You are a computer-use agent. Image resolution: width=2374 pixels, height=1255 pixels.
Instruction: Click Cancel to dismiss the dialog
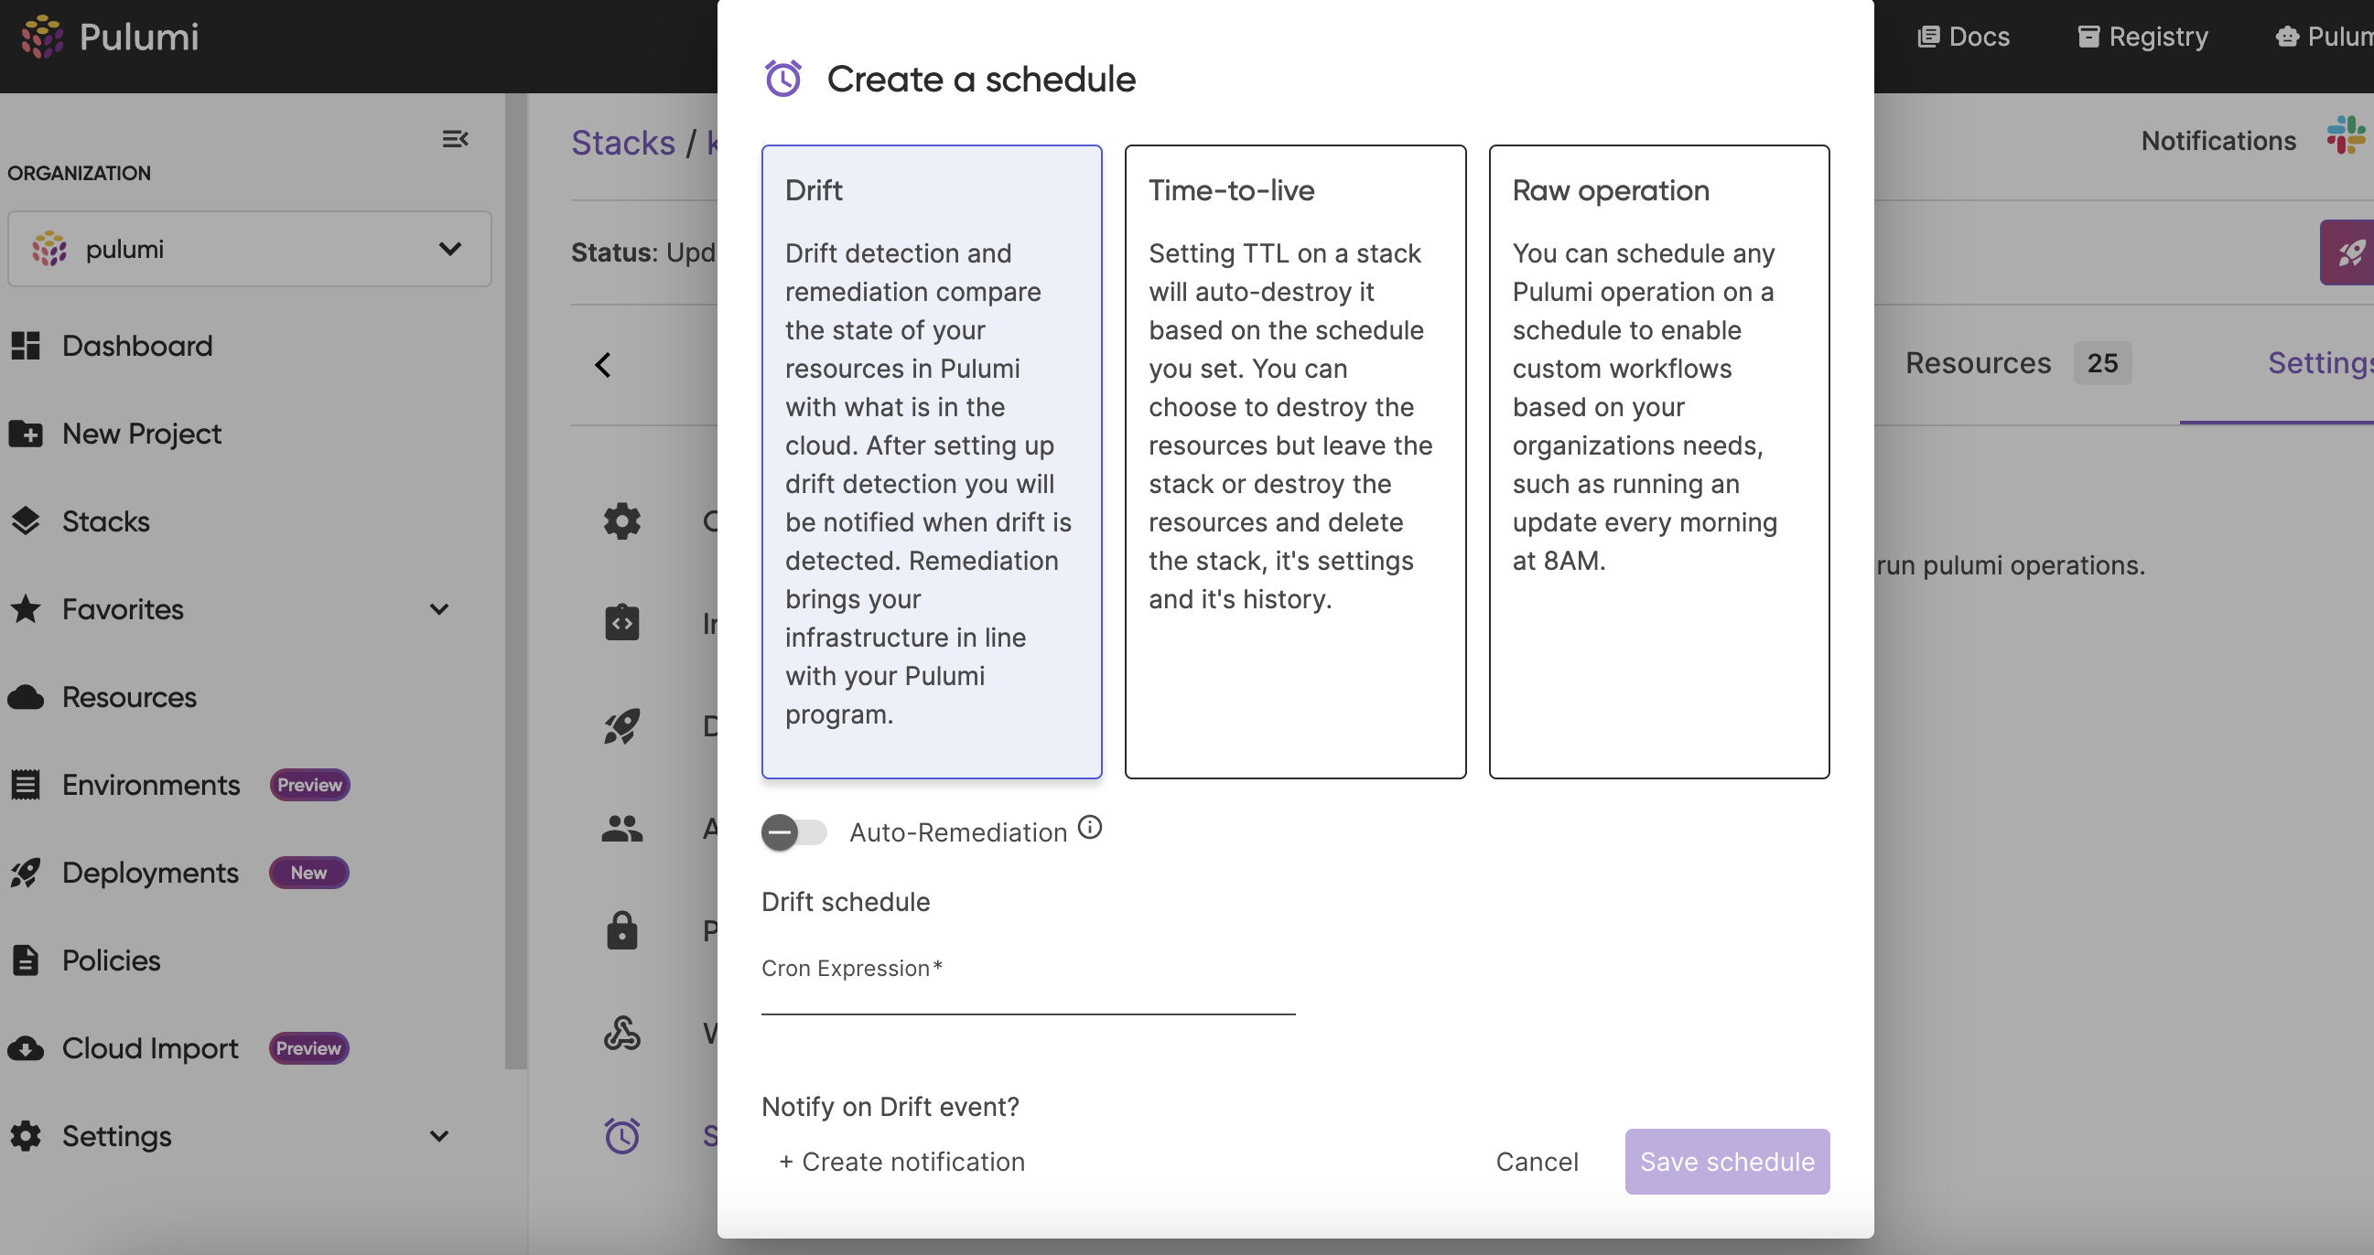[x=1538, y=1161]
